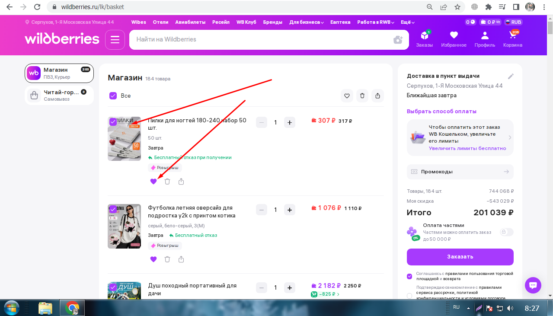Toggle favorite heart for Футболка летняя

tap(153, 259)
